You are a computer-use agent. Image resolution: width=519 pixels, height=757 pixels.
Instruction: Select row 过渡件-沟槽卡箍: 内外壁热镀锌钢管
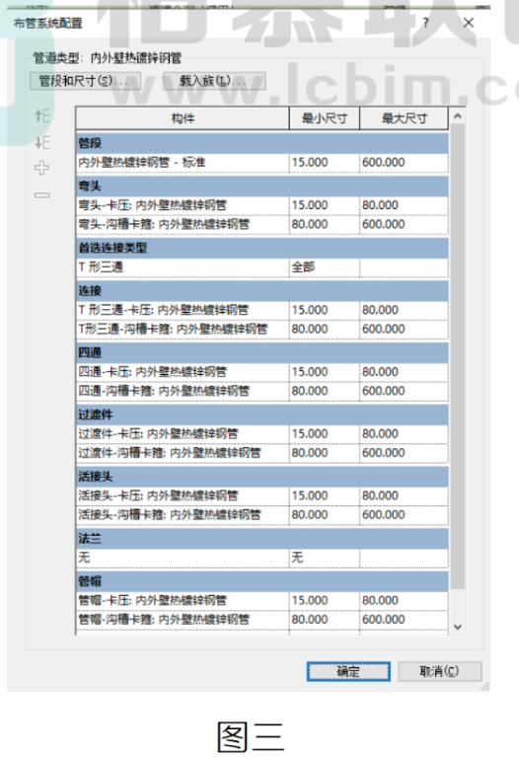pos(262,453)
